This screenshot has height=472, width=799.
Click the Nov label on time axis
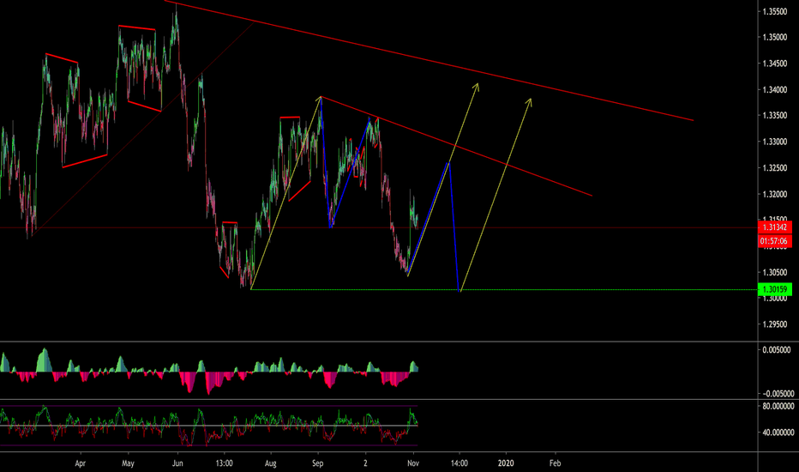tap(413, 463)
